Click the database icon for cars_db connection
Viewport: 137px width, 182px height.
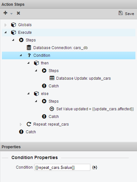pos(29,47)
